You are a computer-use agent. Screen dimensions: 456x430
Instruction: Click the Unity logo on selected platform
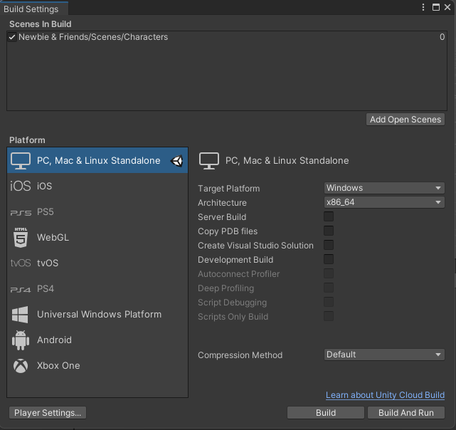coord(176,161)
